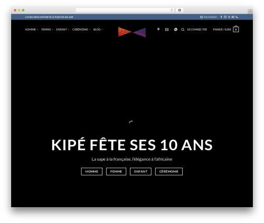Open the Newsletter link
This screenshot has width=264, height=223.
click(x=209, y=17)
